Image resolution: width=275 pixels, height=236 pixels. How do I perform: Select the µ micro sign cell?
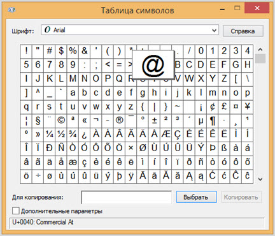201,121
